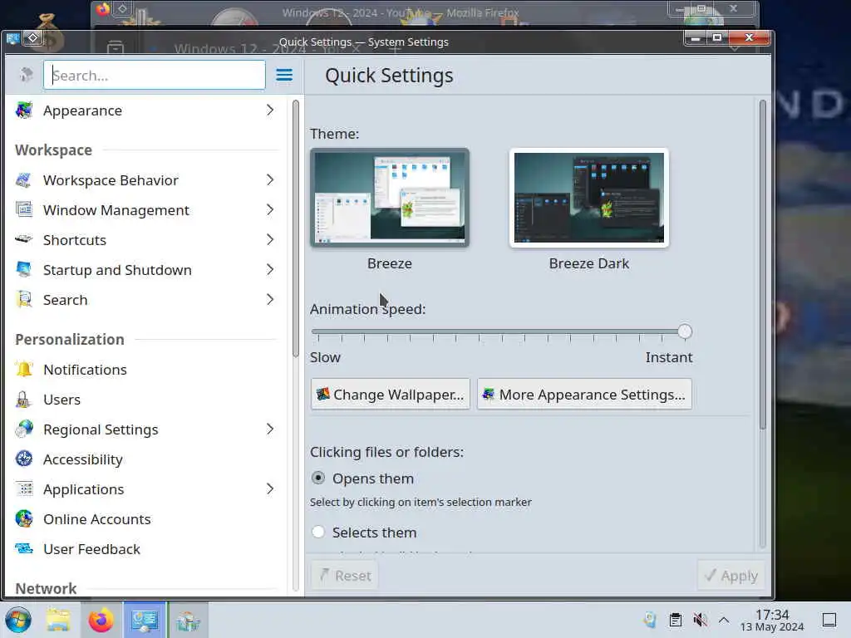Click the User Feedback icon
This screenshot has width=851, height=638.
click(x=24, y=548)
